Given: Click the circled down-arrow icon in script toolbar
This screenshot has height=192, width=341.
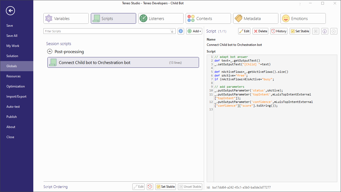Looking at the screenshot, I should coord(324,31).
